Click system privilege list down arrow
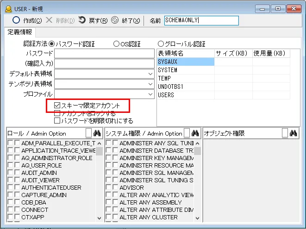The height and width of the screenshot is (229, 306). tap(198, 218)
